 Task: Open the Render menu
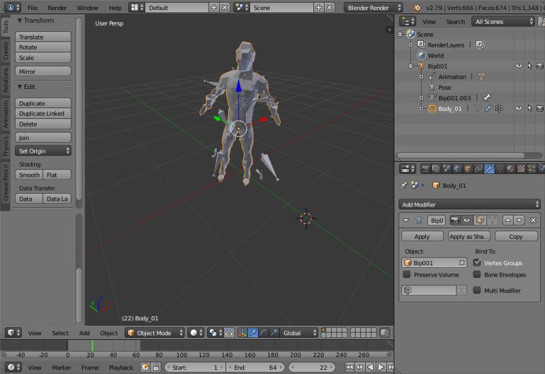[x=57, y=7]
